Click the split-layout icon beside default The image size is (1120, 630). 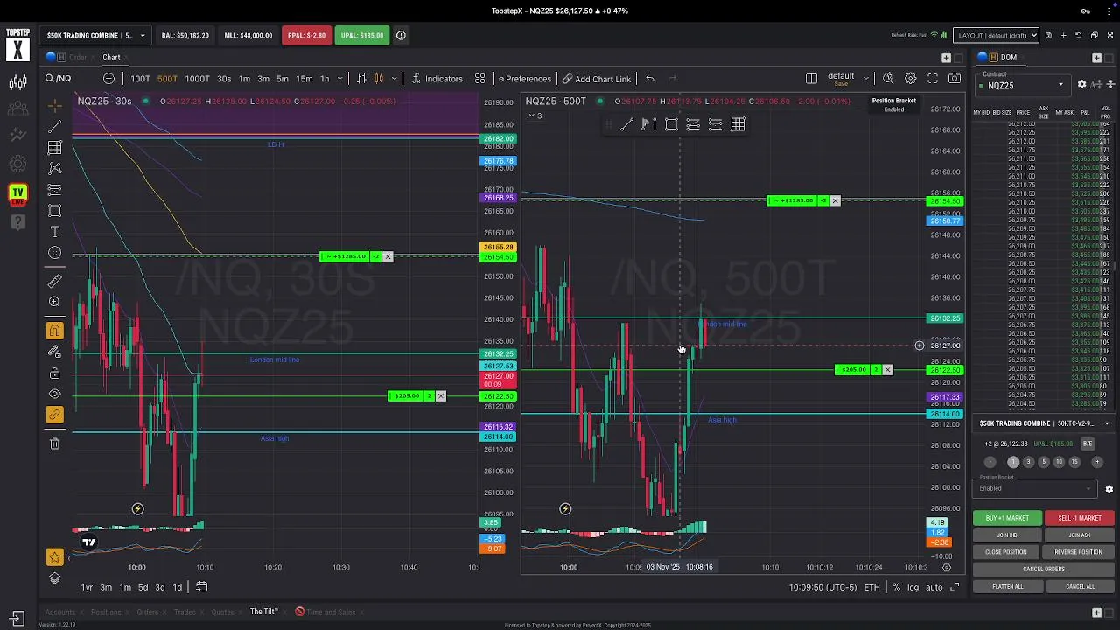click(x=811, y=79)
